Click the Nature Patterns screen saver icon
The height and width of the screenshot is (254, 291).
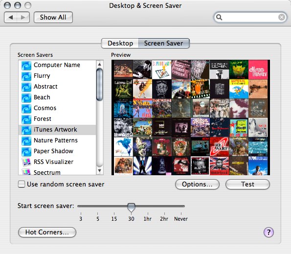coord(26,140)
